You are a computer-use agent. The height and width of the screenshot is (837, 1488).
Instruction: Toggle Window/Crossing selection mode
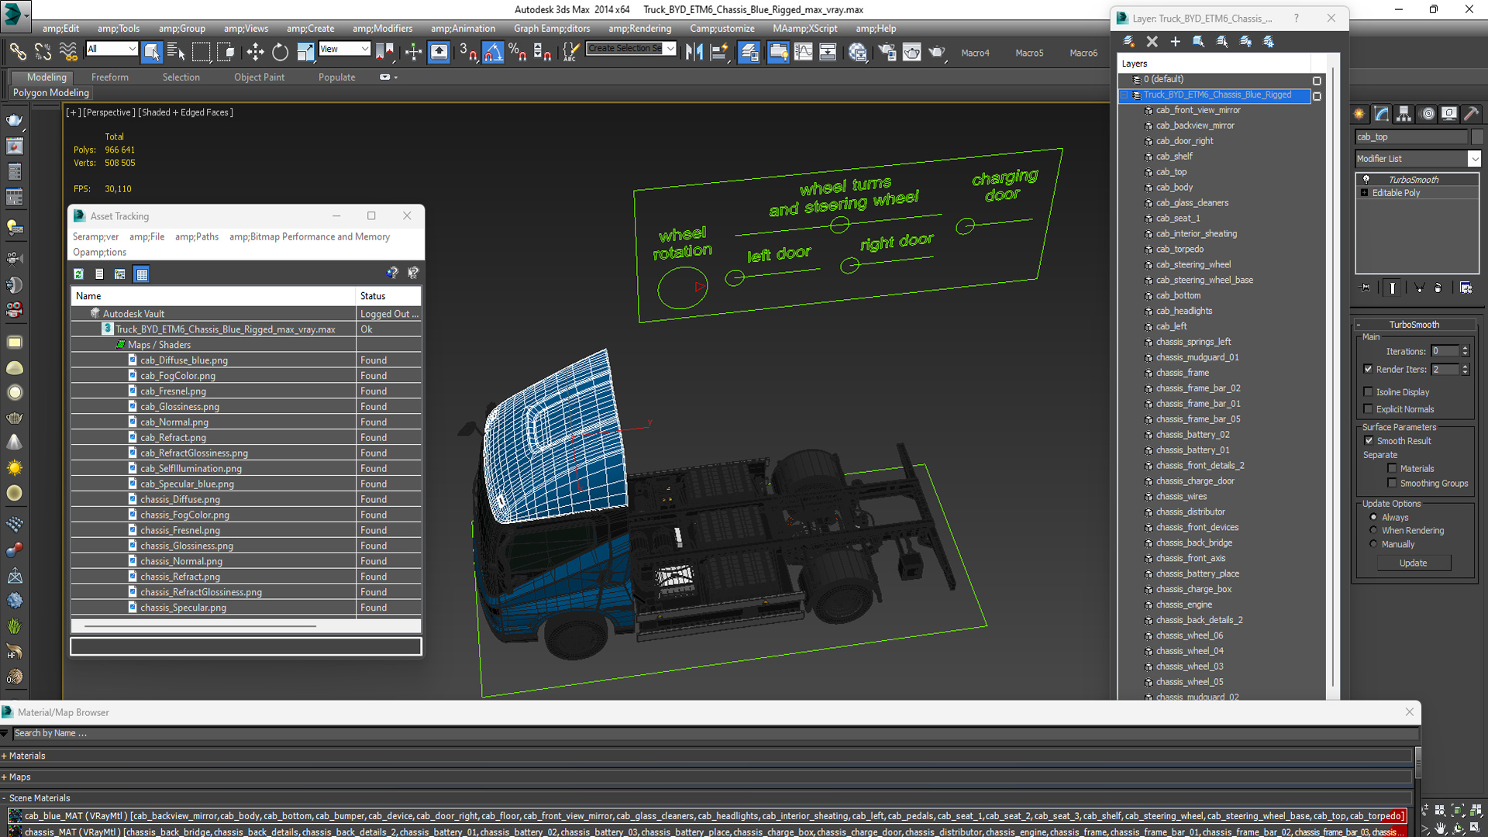[226, 52]
